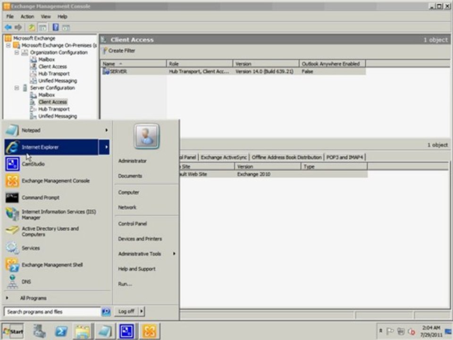The width and height of the screenshot is (453, 340).
Task: Click the Help question mark toolbar icon
Action: tap(56, 27)
